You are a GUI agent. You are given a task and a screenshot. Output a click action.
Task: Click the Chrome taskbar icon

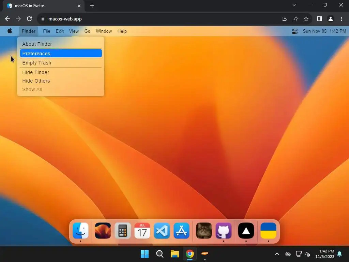coord(190,254)
